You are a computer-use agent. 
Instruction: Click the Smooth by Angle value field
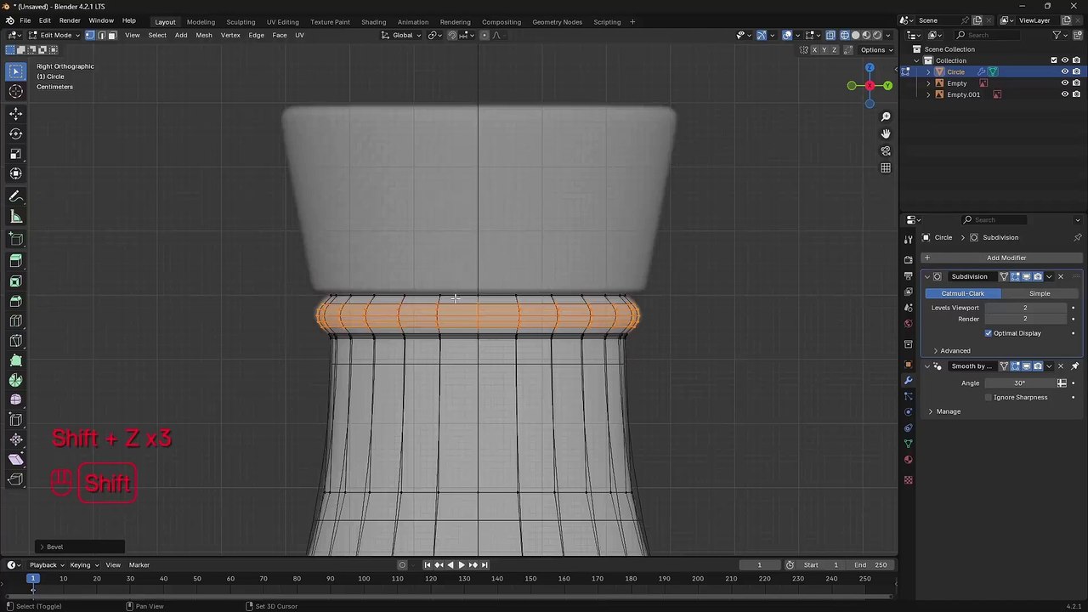(1019, 383)
